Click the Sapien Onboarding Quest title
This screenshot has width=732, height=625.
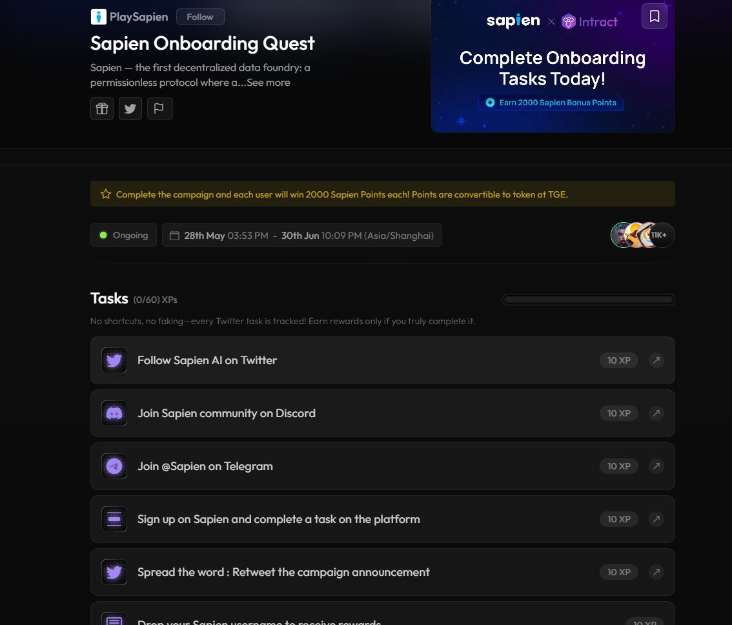203,43
